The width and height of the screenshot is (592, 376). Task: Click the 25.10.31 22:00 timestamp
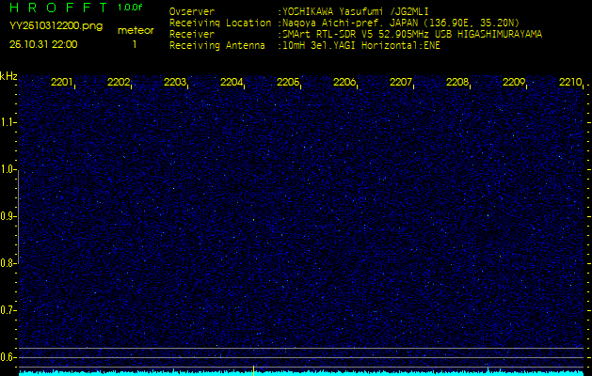(x=43, y=44)
